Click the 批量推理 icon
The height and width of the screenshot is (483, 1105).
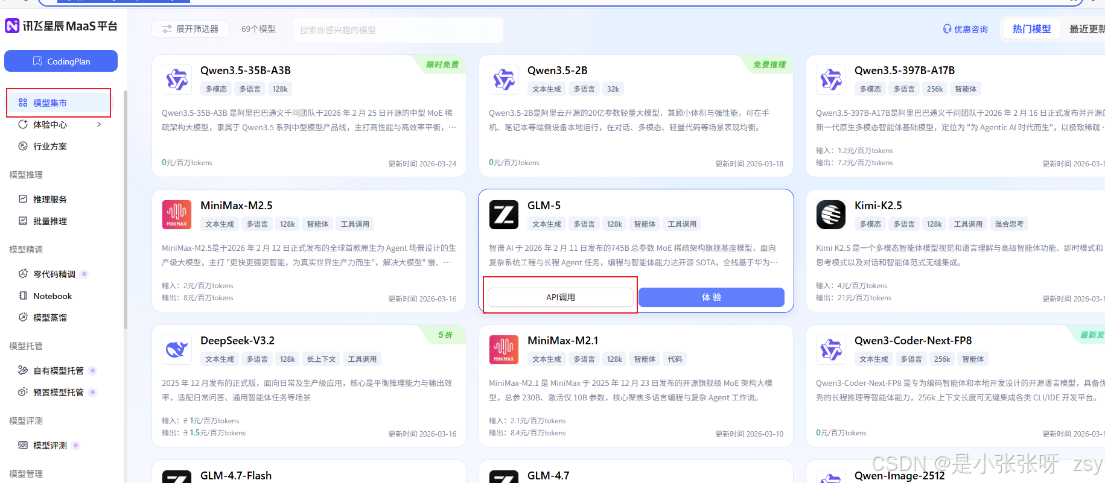pyautogui.click(x=23, y=221)
